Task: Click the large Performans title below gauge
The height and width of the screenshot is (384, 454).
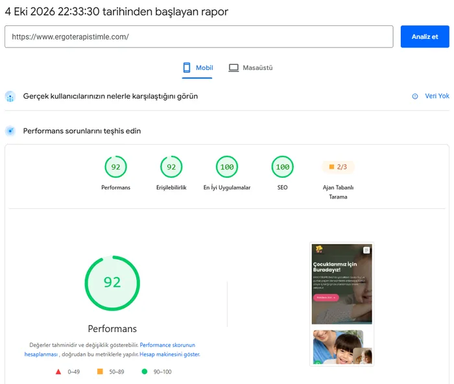Action: click(112, 329)
